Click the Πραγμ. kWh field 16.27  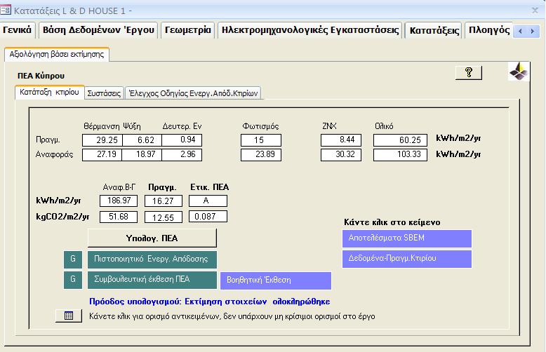[x=164, y=201]
